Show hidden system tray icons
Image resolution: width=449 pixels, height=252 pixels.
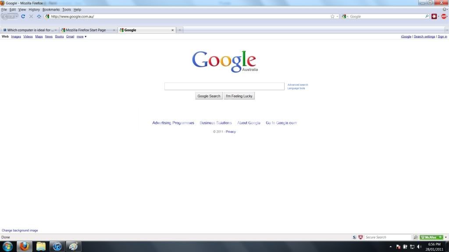coord(390,247)
